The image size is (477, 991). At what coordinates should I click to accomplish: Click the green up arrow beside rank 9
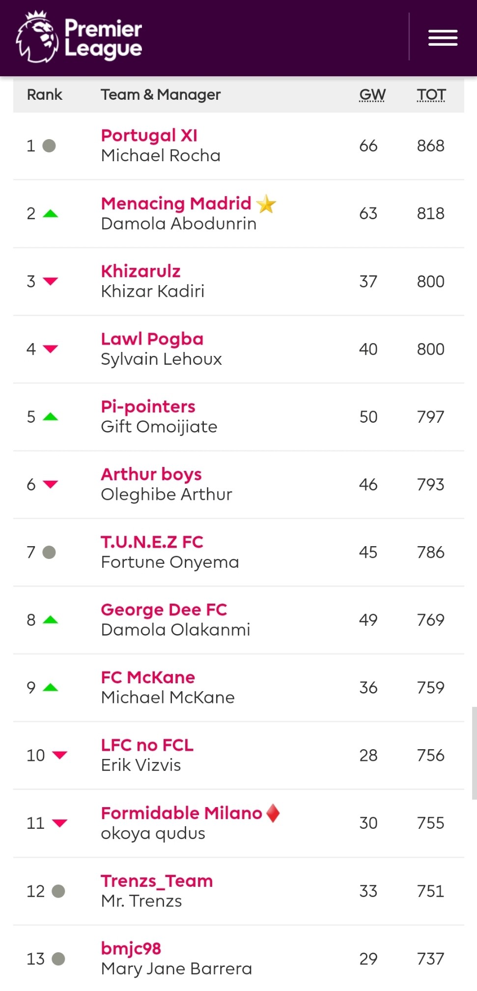[50, 687]
